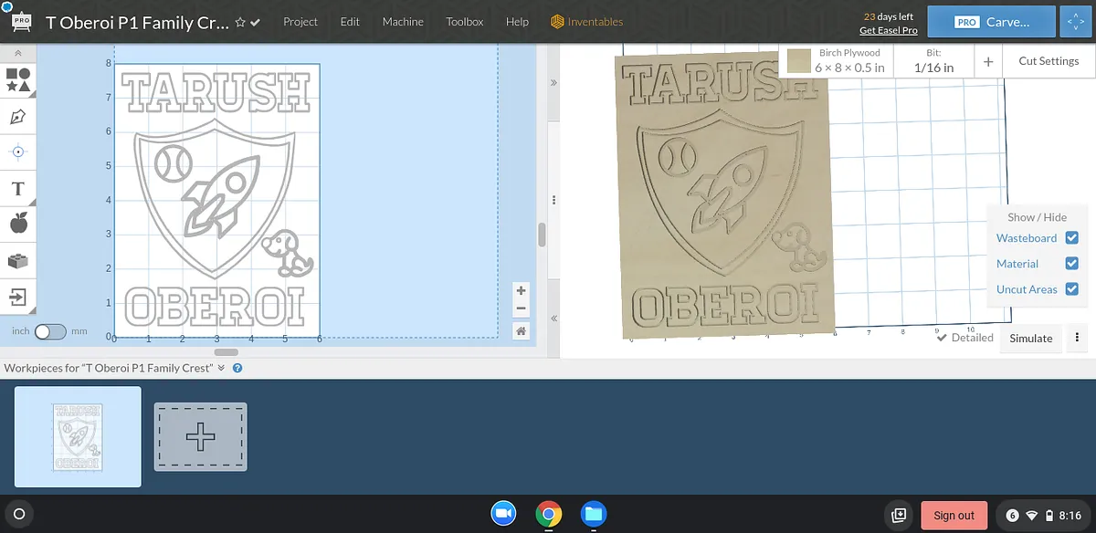Screen dimensions: 1096x533
Task: Uncheck the Uncut Areas checkbox
Action: [x=1072, y=289]
